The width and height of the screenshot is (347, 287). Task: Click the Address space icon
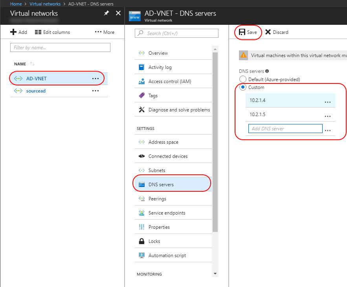click(x=141, y=142)
